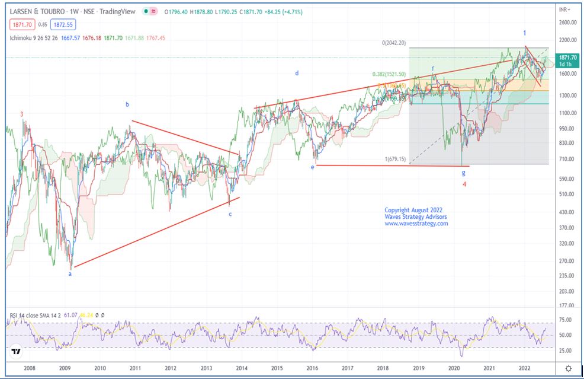This screenshot has height=379, width=584.
Task: Click the pink data mode indicator icon
Action: pyautogui.click(x=153, y=11)
